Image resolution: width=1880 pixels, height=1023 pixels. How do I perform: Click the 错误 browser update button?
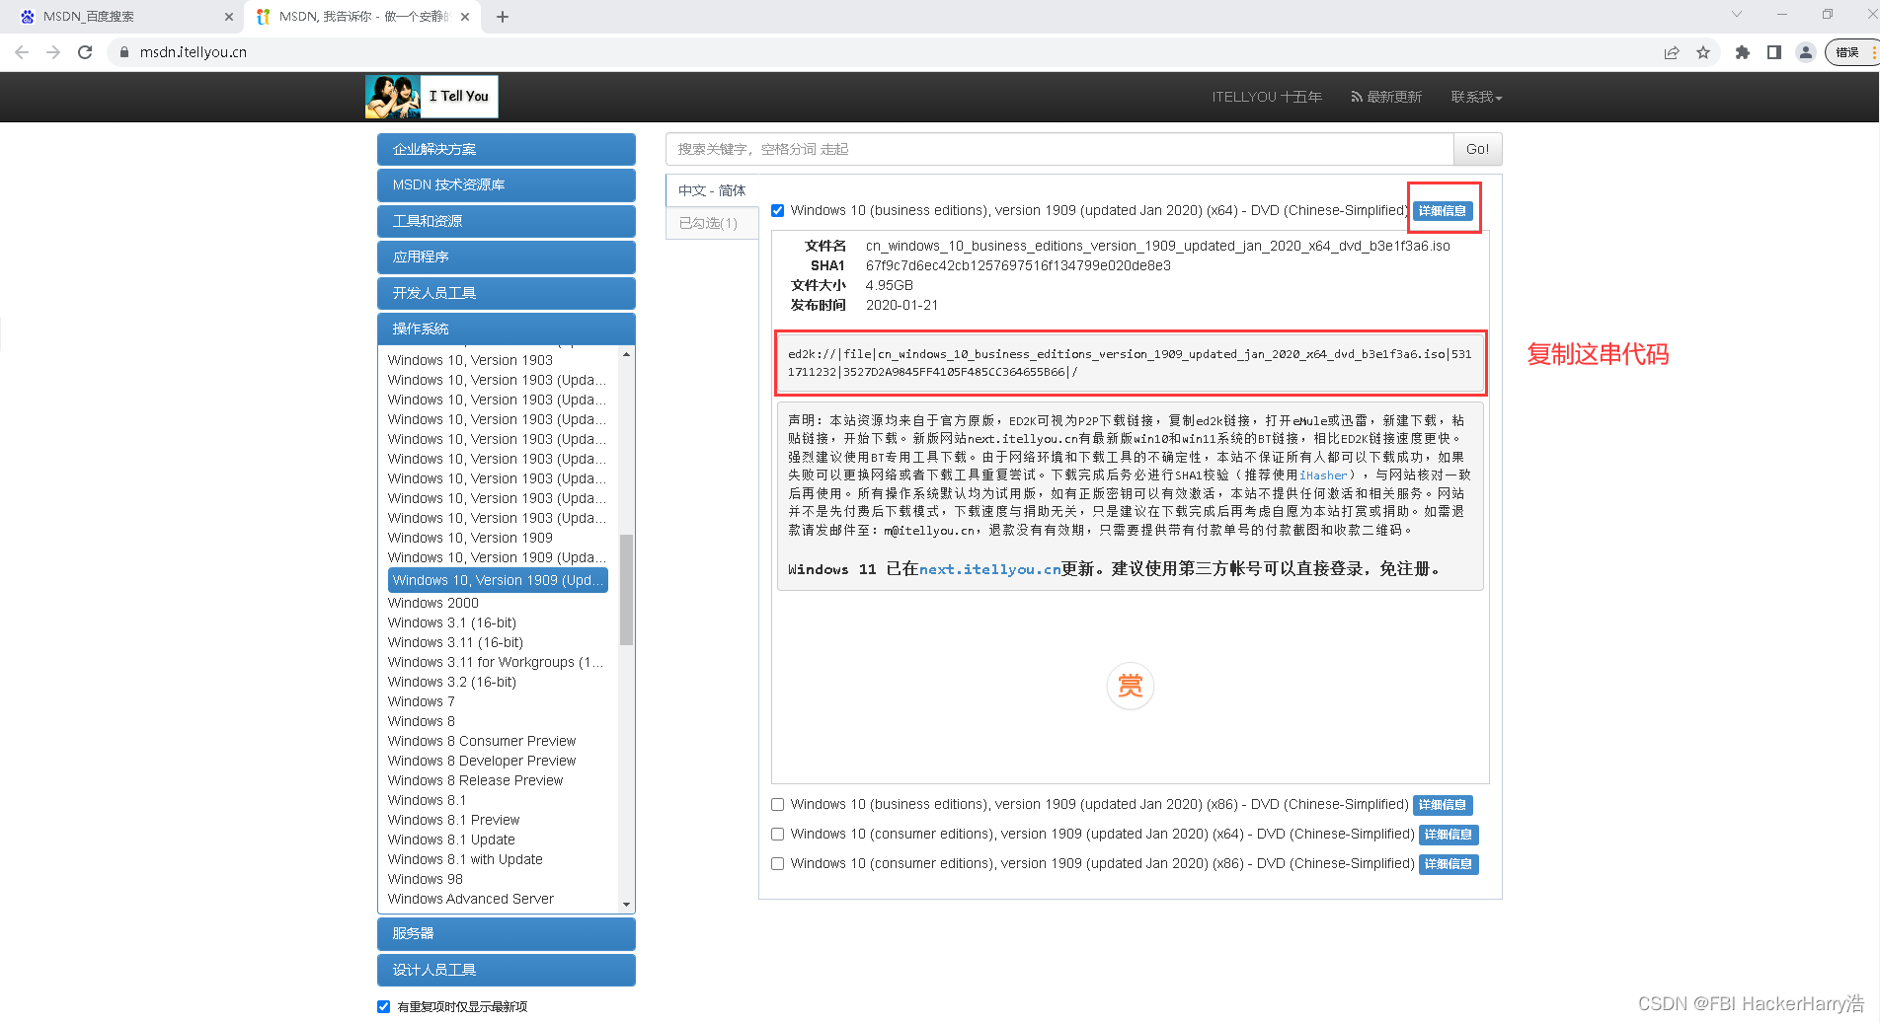(1851, 52)
